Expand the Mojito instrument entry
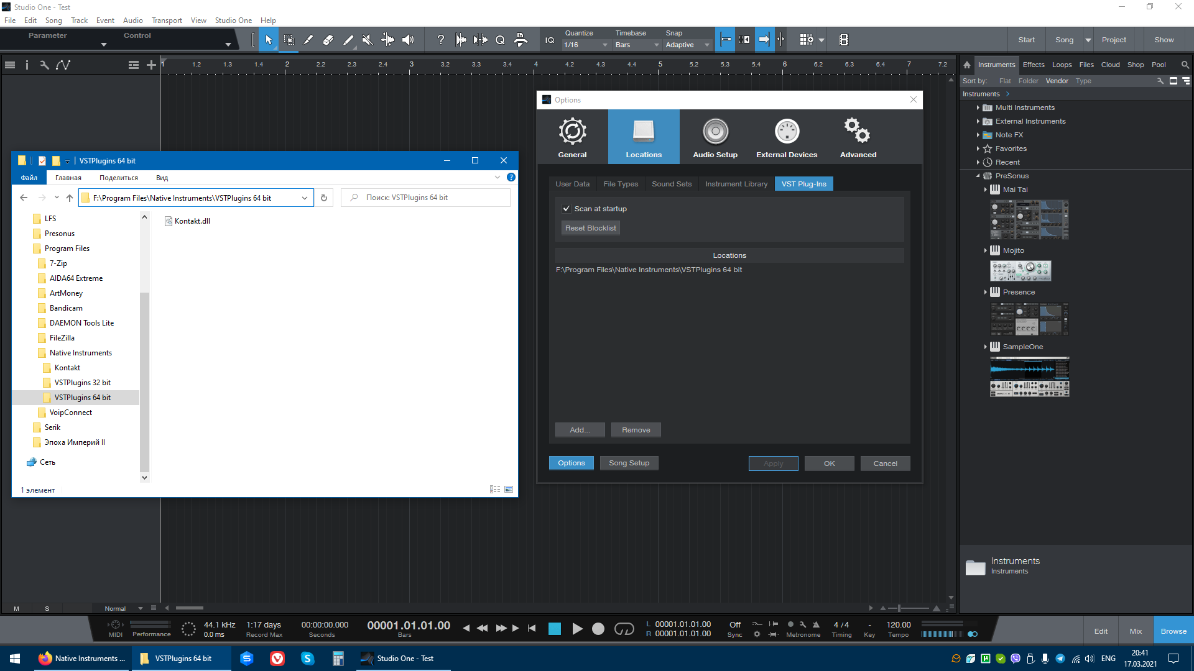Screen dimensions: 1194x671 pos(986,250)
